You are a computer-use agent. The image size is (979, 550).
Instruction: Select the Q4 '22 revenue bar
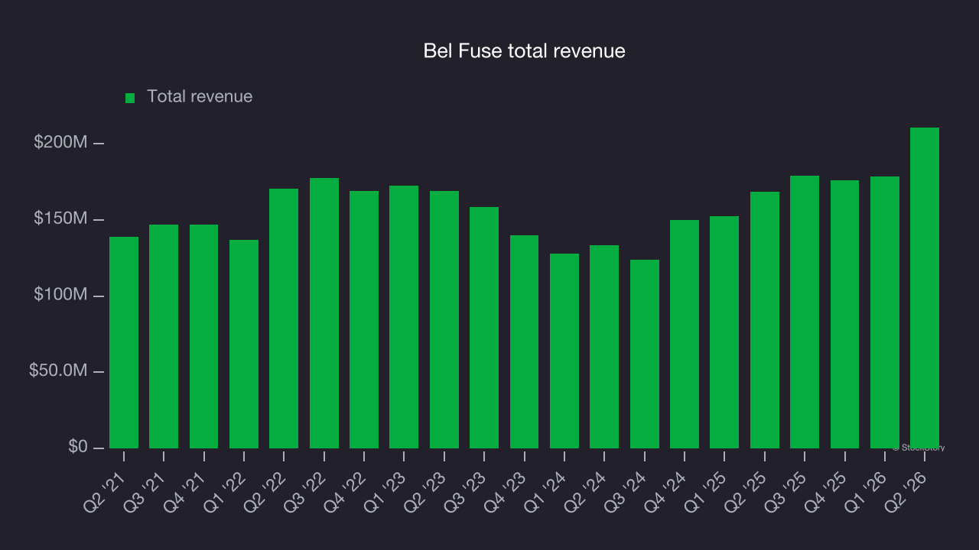tap(364, 319)
